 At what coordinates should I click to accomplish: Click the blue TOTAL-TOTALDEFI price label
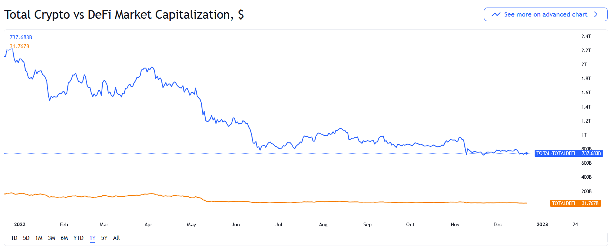pyautogui.click(x=568, y=154)
